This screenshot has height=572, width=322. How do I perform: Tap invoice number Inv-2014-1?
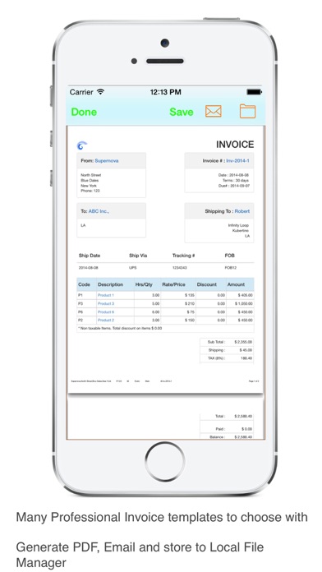[237, 160]
